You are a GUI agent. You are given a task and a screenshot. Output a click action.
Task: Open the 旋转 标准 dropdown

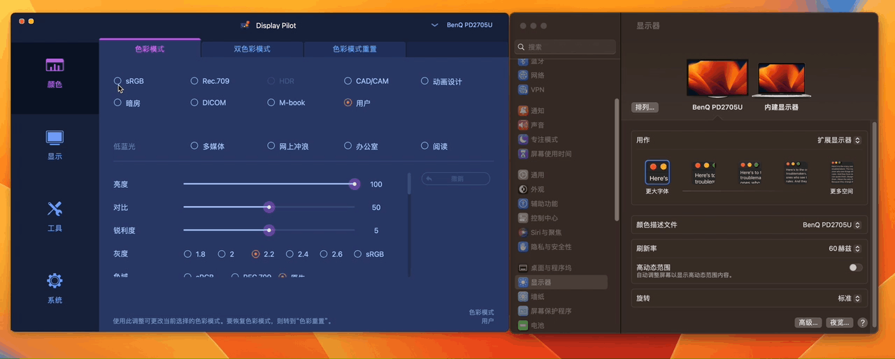point(850,298)
